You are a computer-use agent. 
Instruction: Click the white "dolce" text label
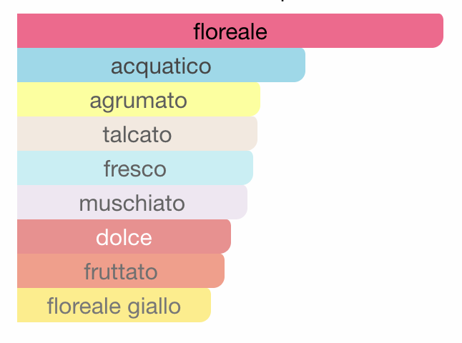coord(124,237)
